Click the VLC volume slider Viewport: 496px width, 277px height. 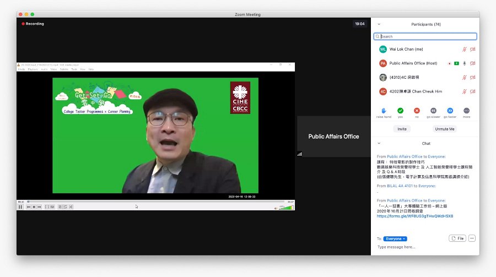pos(286,208)
